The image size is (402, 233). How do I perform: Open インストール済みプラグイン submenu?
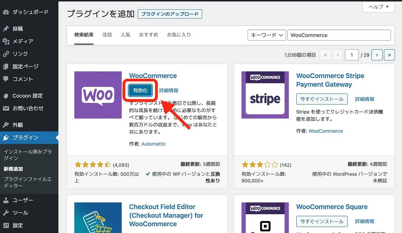[x=27, y=155]
